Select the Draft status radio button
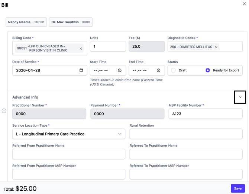 tap(174, 70)
